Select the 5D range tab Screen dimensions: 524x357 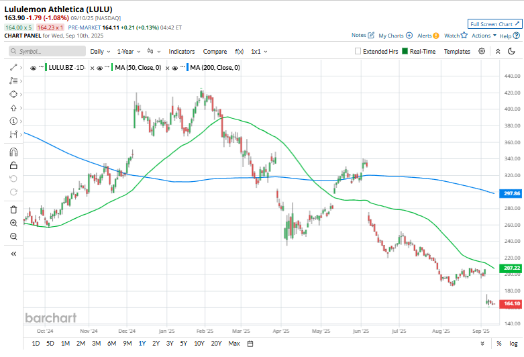click(50, 344)
